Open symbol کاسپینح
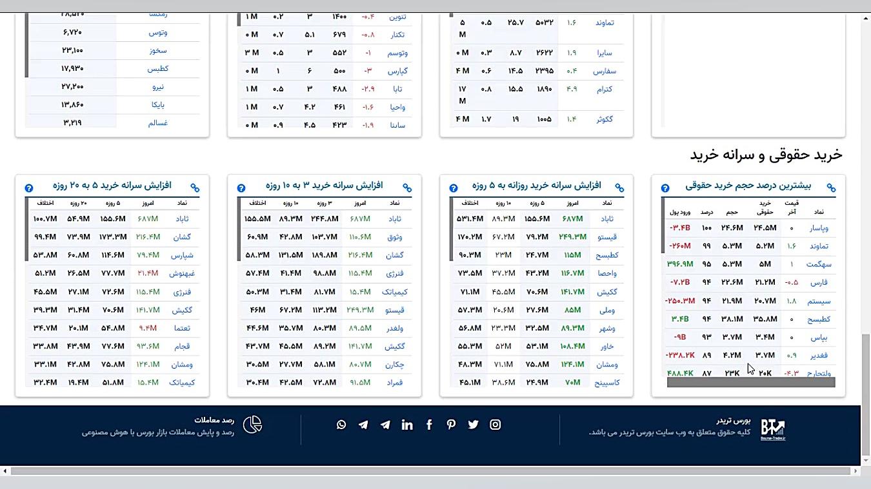 (x=607, y=383)
